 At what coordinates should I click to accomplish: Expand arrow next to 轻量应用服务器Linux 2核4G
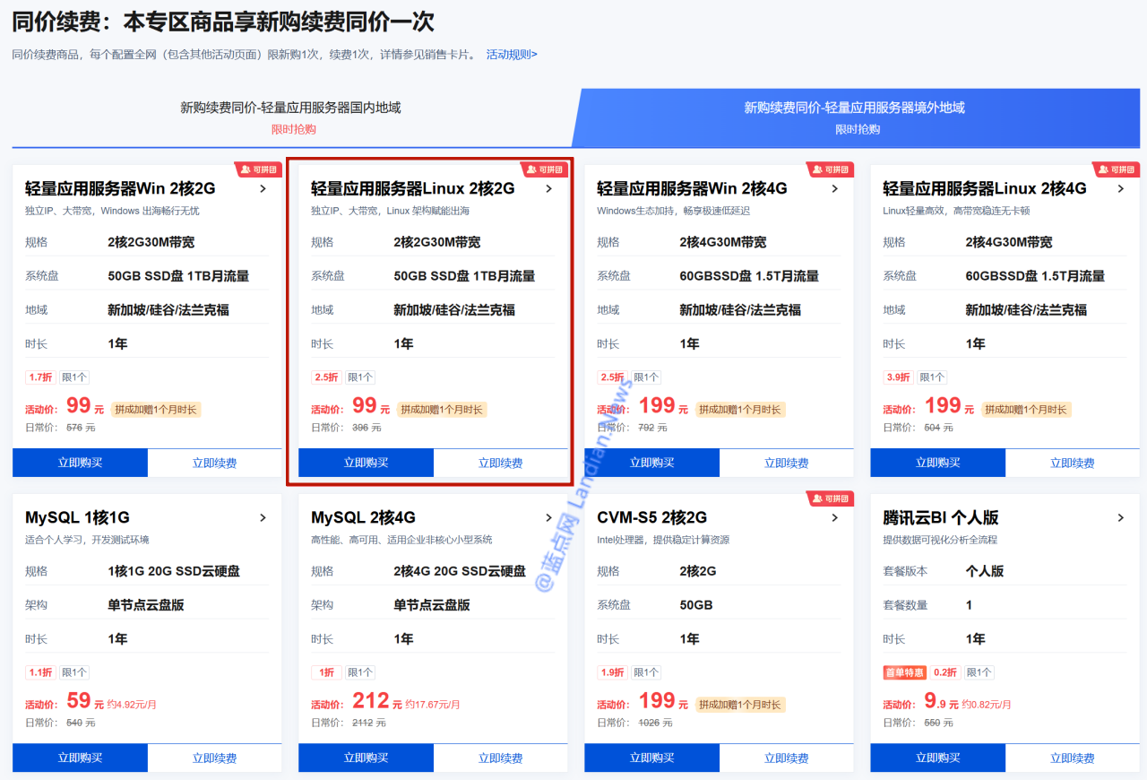pyautogui.click(x=1120, y=189)
